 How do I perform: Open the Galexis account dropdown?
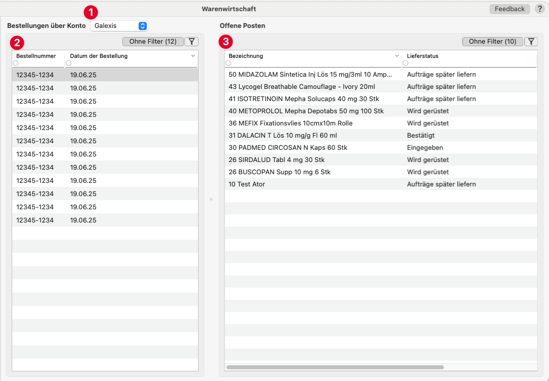[x=119, y=25]
